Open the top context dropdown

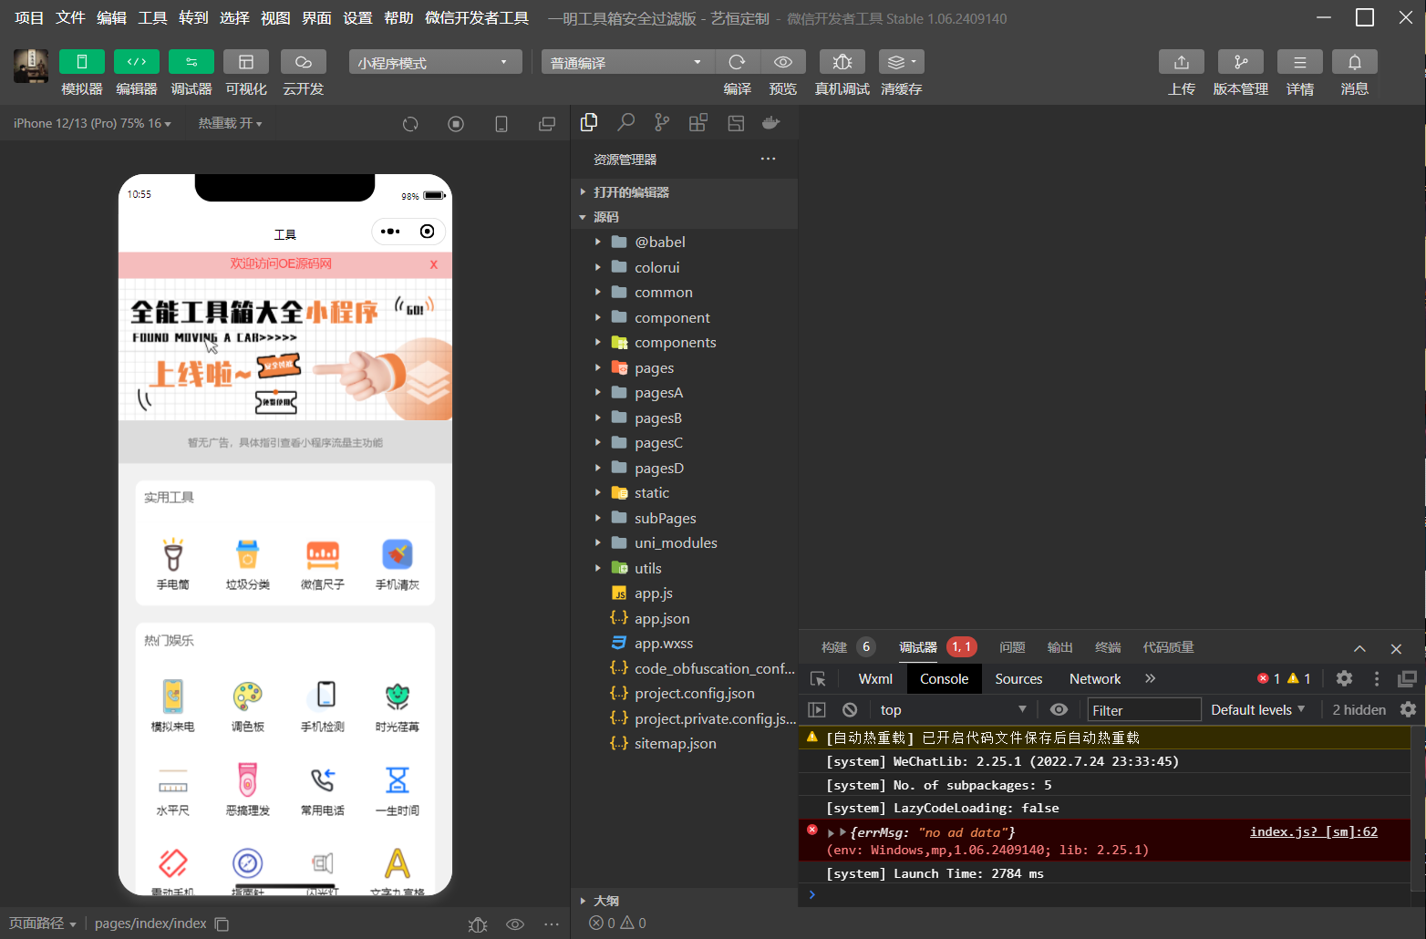[x=954, y=709]
